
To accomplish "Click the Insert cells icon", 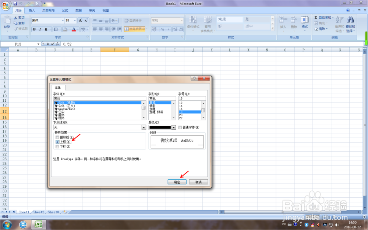I will tap(283, 20).
